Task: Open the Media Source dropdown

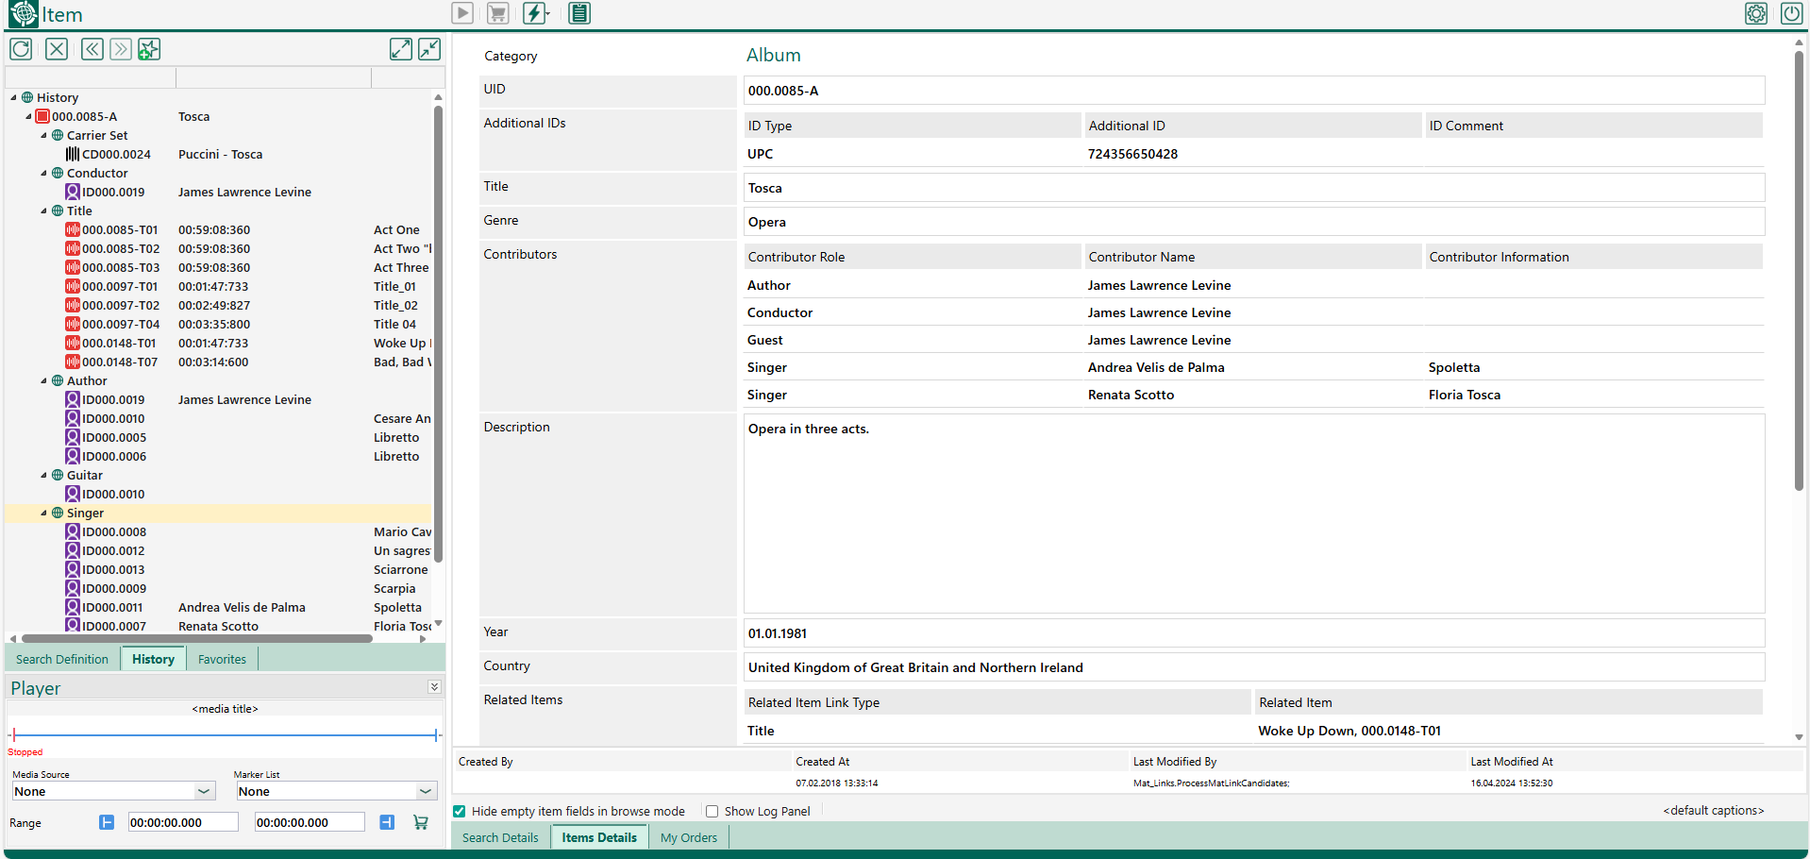Action: click(204, 791)
